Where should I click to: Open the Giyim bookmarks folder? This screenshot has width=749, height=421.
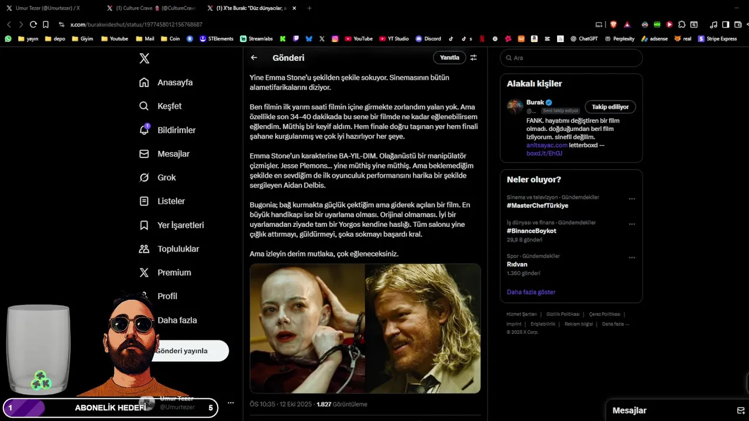(x=83, y=39)
